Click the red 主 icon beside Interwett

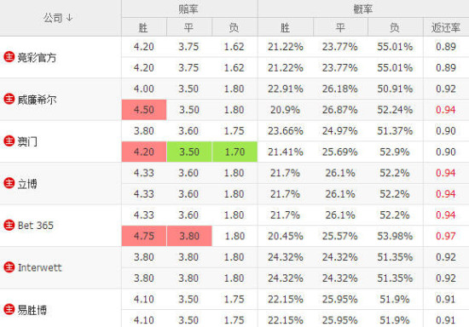pos(9,267)
